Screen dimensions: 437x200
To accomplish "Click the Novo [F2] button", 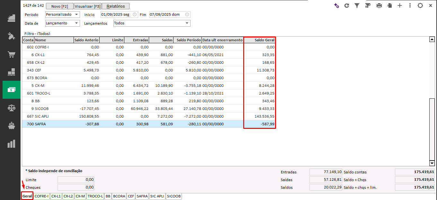I will [x=60, y=6].
